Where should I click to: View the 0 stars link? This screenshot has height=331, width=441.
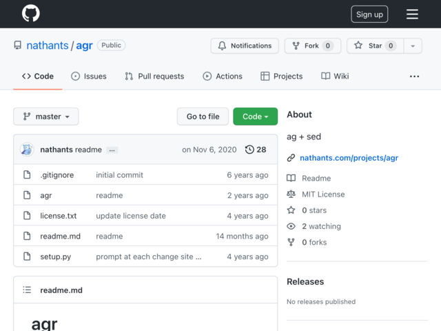click(314, 210)
